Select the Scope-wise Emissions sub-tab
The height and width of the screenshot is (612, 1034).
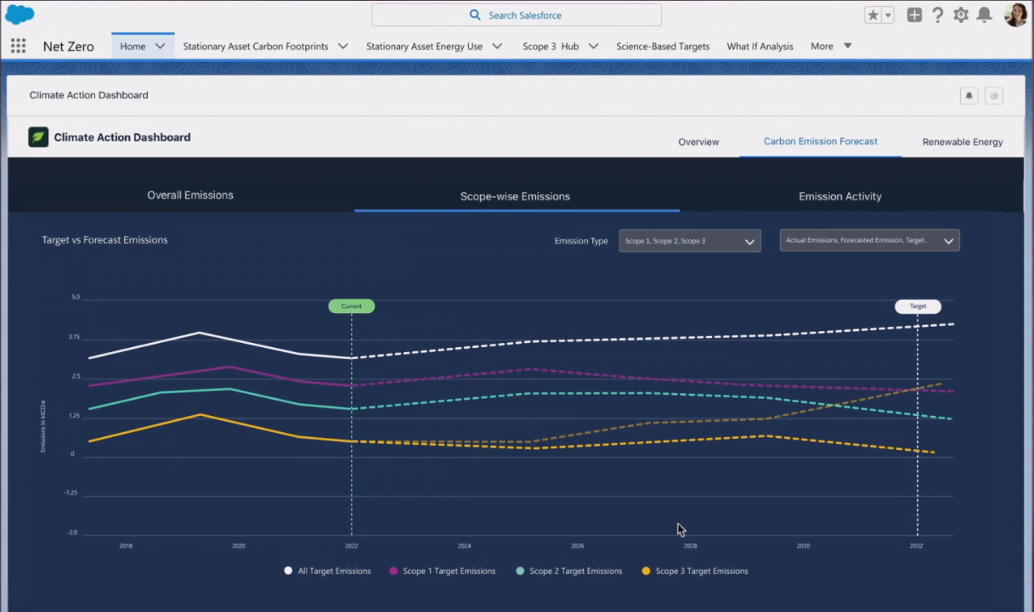click(x=515, y=196)
